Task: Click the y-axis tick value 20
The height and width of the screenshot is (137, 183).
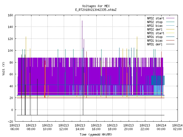Action: pyautogui.click(x=11, y=98)
